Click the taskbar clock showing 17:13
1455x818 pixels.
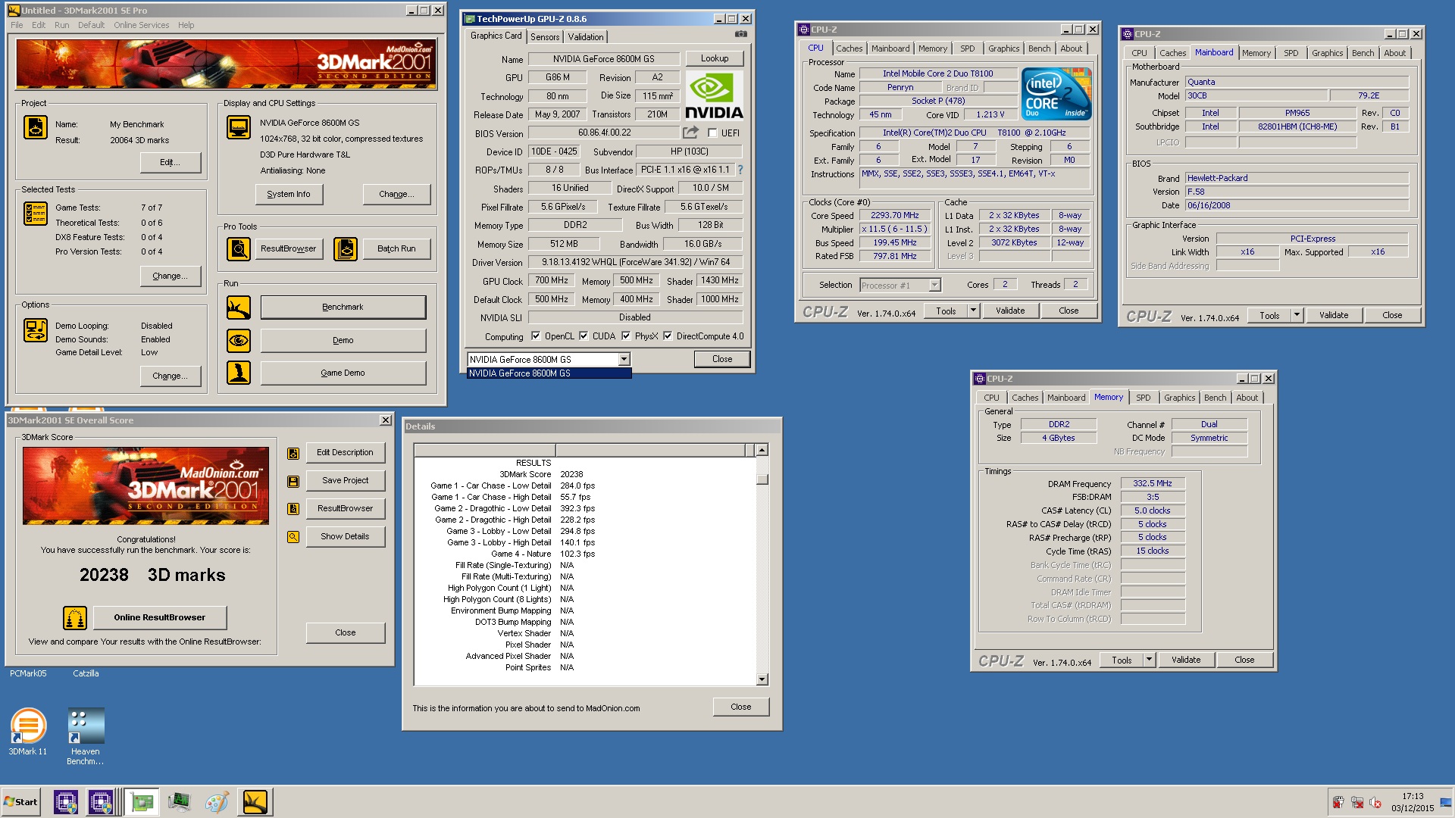[x=1413, y=797]
